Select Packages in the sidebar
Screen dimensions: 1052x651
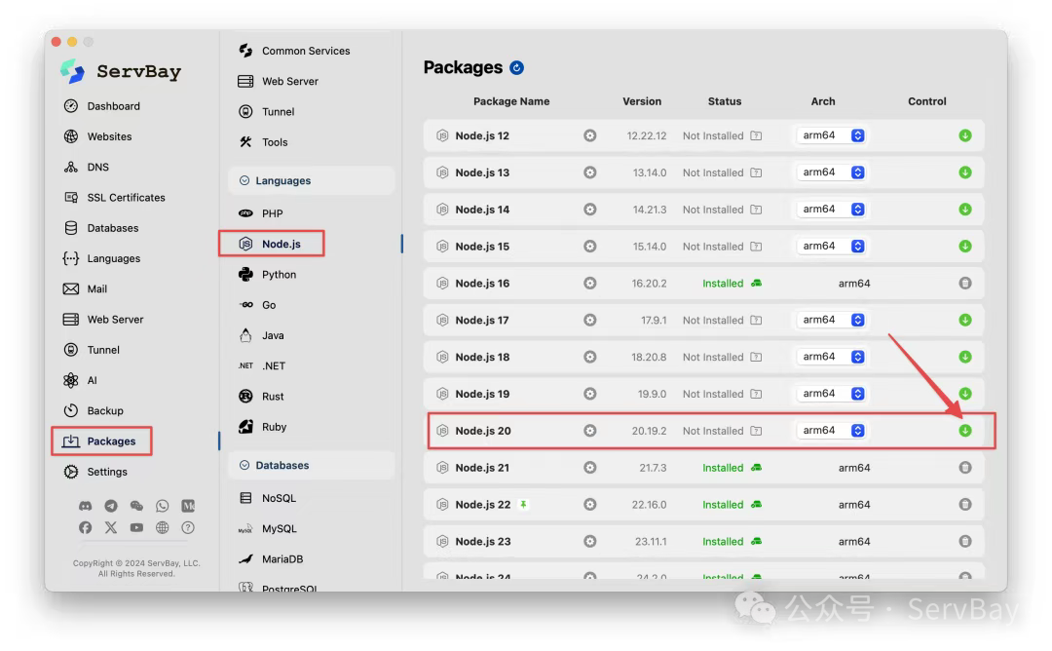[x=99, y=440]
